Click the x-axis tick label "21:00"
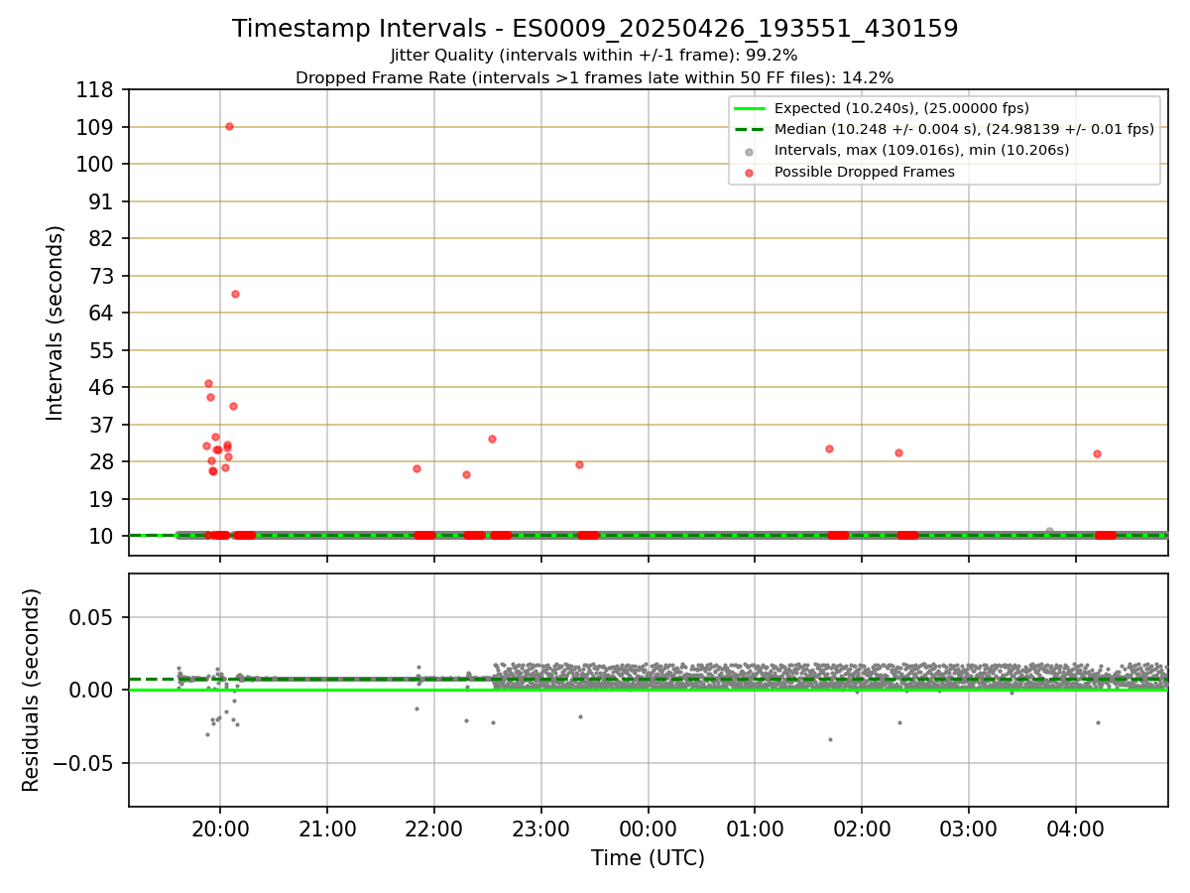 pos(327,829)
